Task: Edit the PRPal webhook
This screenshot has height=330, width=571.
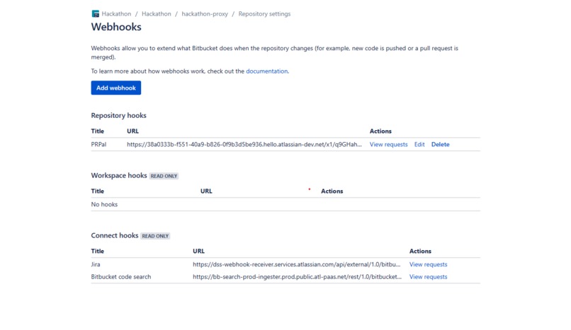Action: pyautogui.click(x=419, y=144)
